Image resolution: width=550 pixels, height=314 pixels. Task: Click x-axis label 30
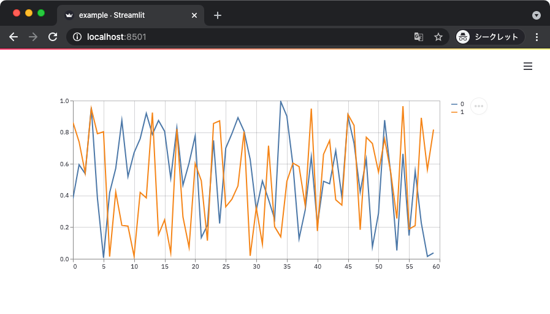(x=256, y=267)
